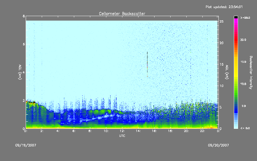Click the end date 09/20/2007
This screenshot has height=161, width=257.
(218, 145)
